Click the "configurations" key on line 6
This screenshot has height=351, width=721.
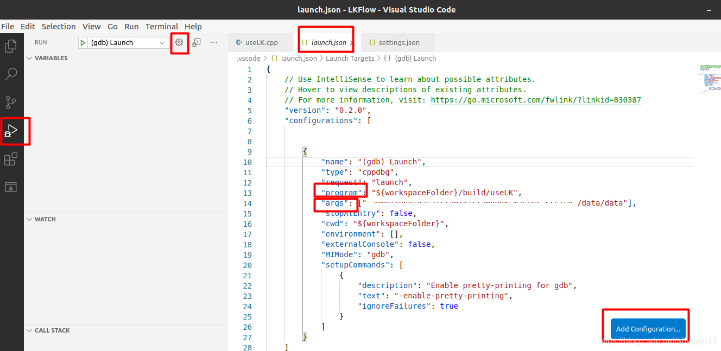pyautogui.click(x=320, y=120)
